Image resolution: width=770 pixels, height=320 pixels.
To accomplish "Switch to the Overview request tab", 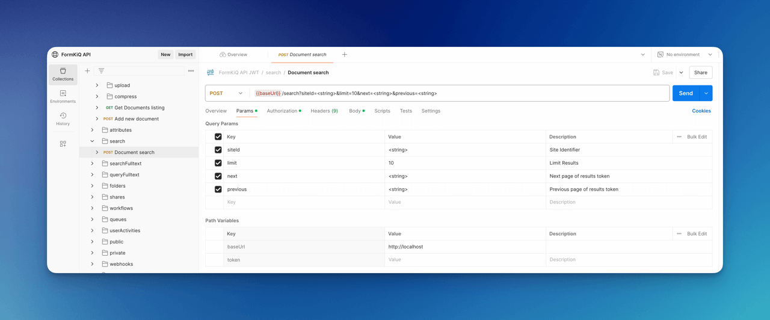I will (216, 111).
